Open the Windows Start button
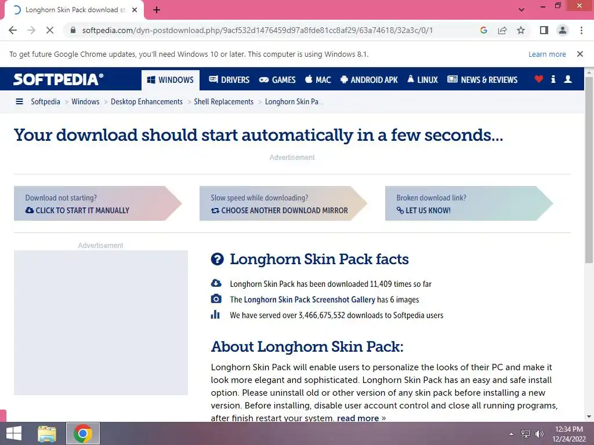 [14, 433]
